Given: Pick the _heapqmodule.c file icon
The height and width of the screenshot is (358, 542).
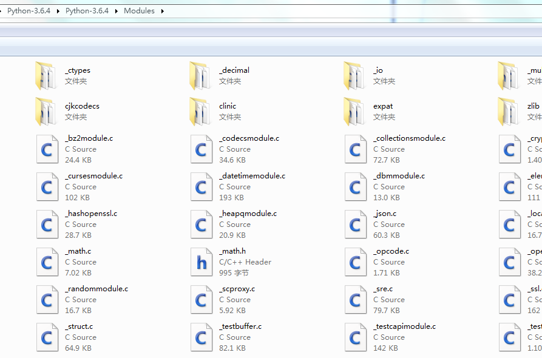Looking at the screenshot, I should point(202,225).
